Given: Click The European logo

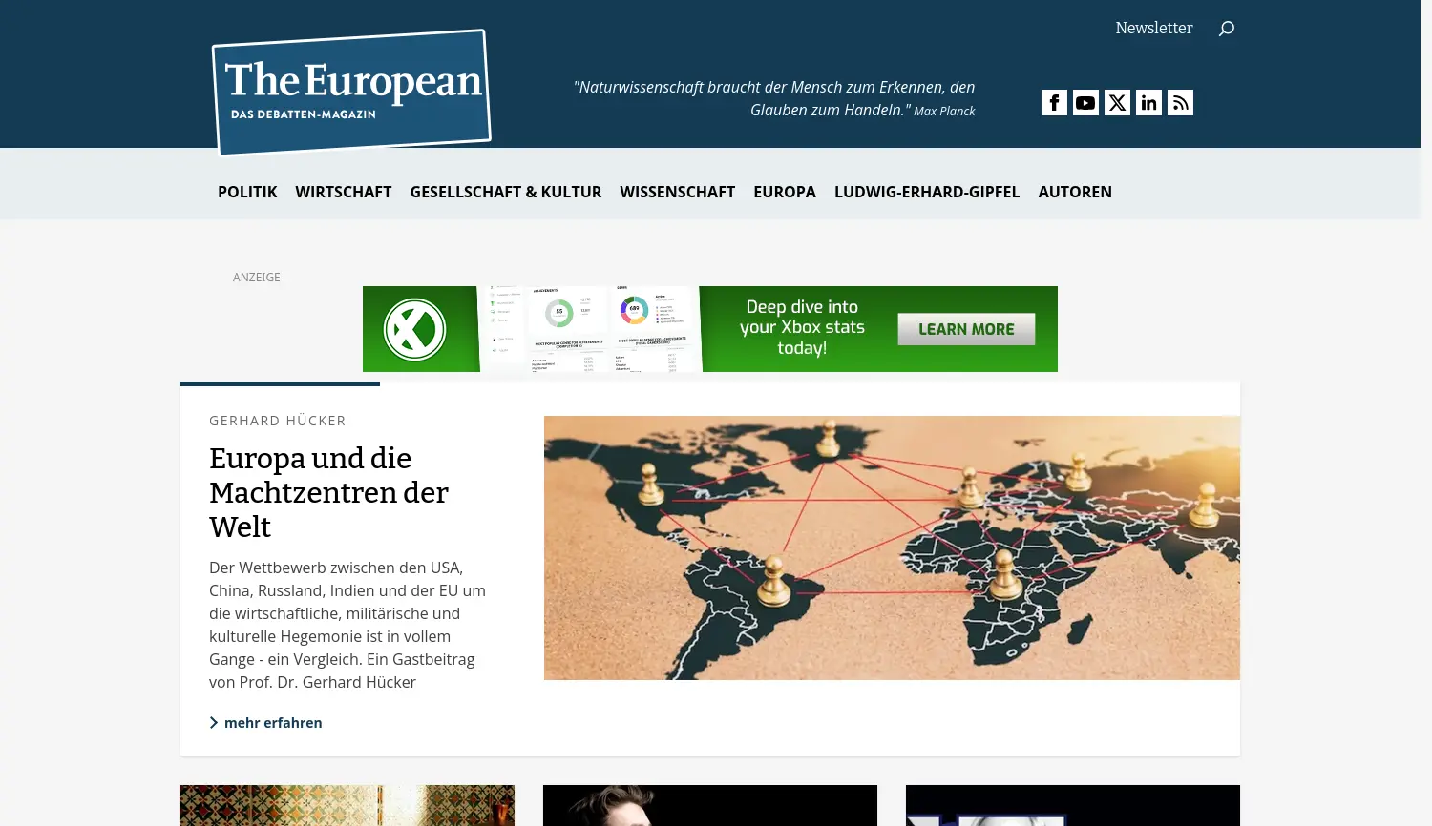Looking at the screenshot, I should (x=350, y=91).
